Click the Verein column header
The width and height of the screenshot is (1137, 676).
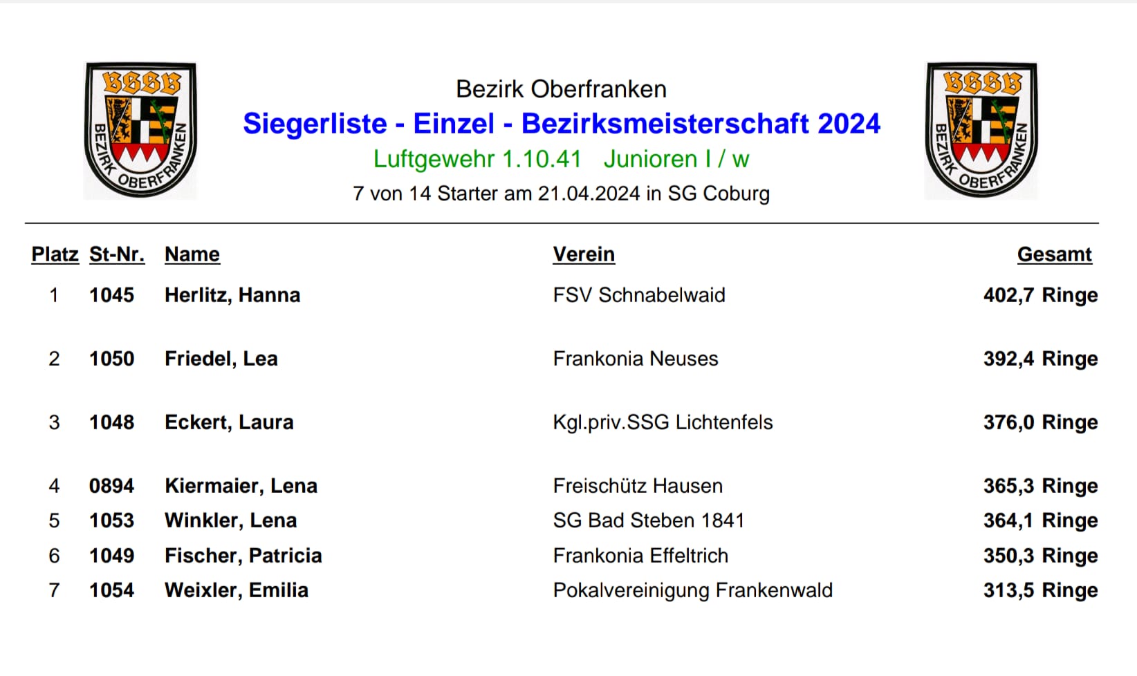point(584,254)
